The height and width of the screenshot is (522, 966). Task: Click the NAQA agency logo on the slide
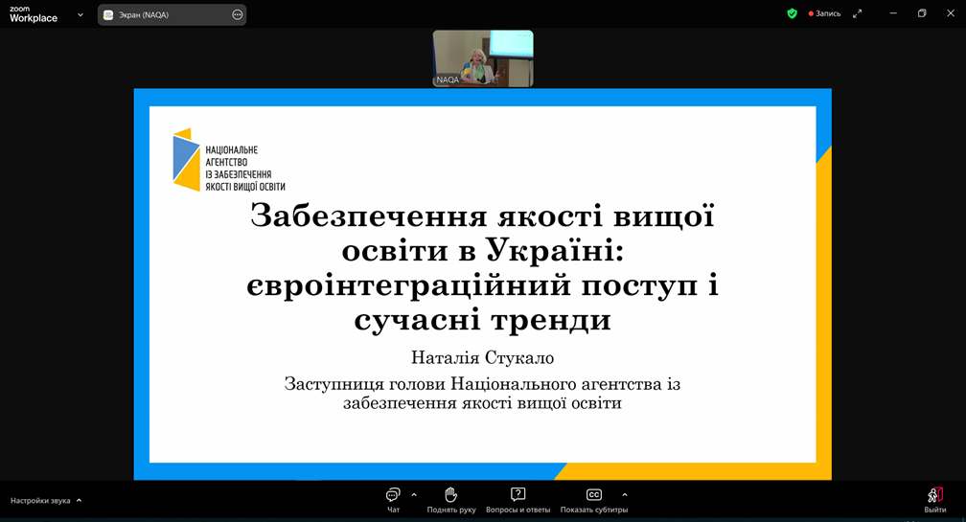pos(228,160)
